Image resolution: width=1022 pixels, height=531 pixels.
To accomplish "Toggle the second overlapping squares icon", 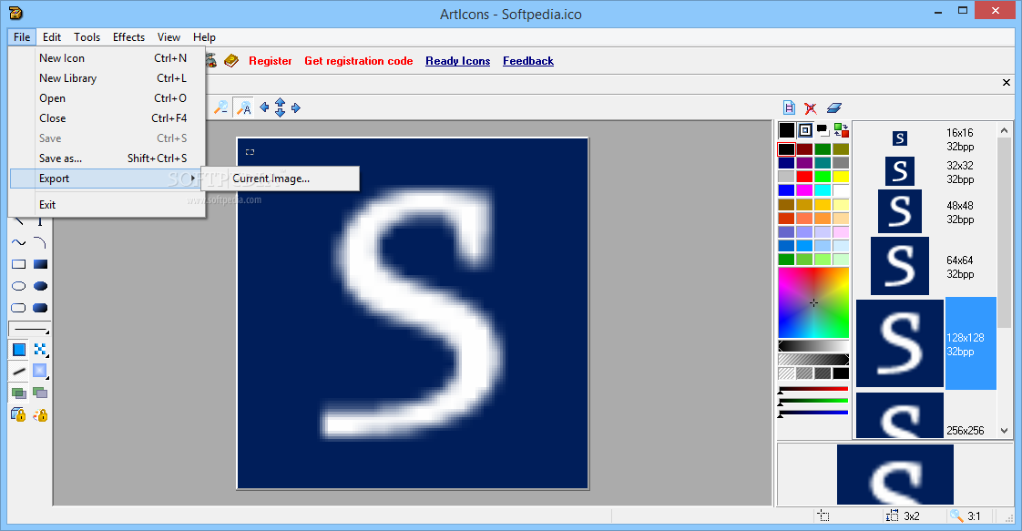I will [x=40, y=393].
